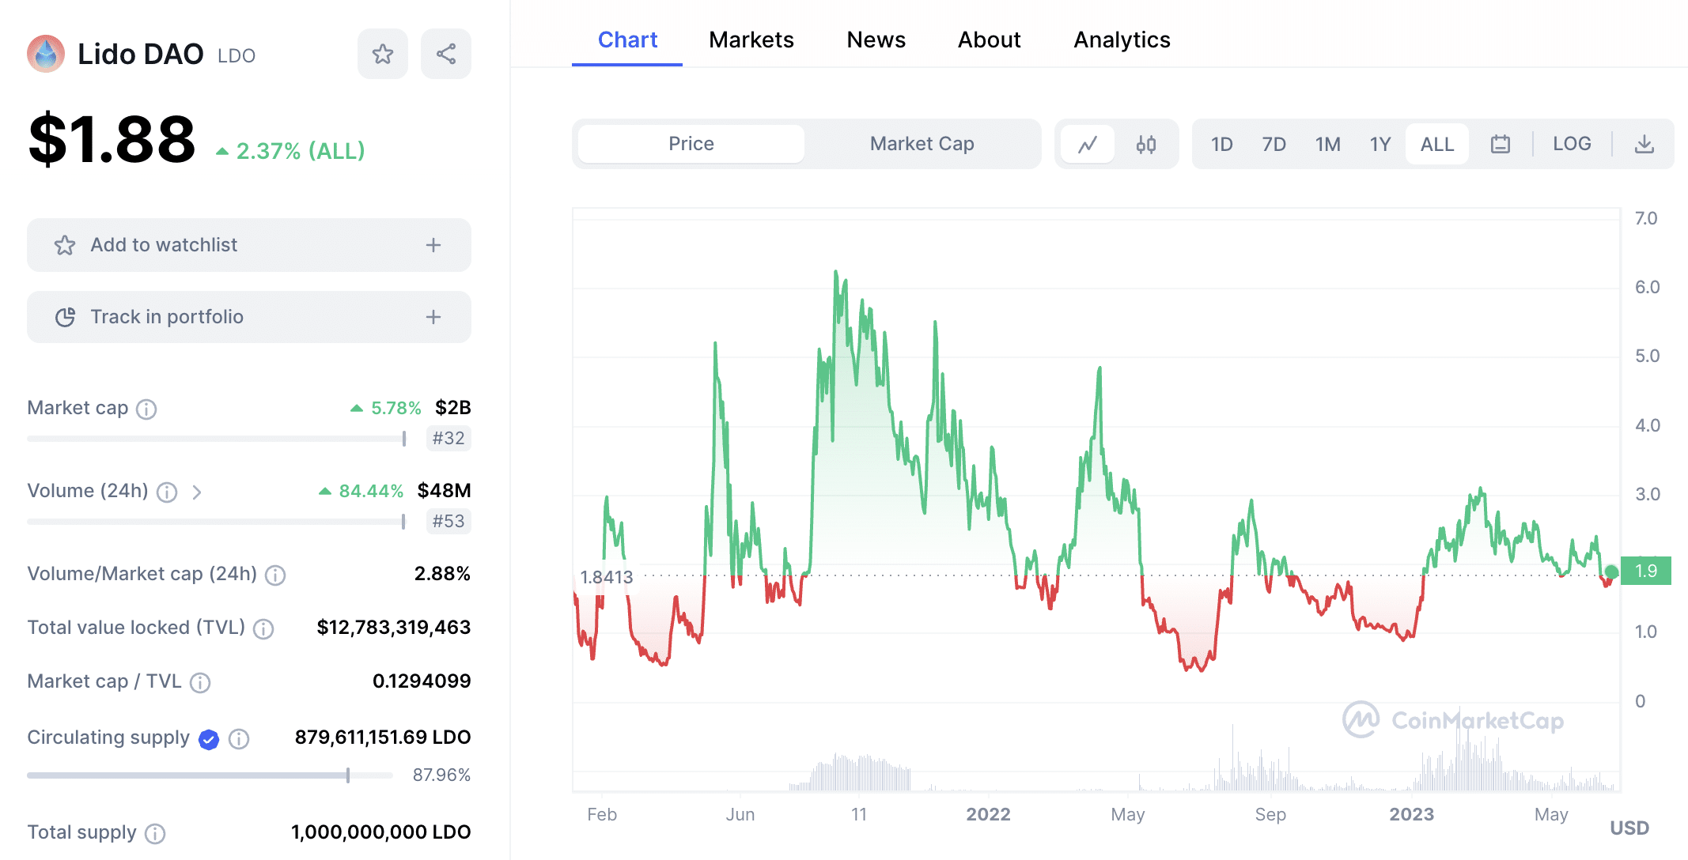Viewport: 1688px width, 860px height.
Task: Open the share icon button
Action: pos(446,54)
